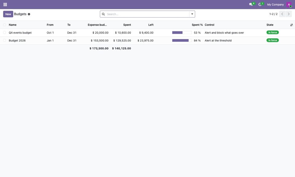The width and height of the screenshot is (295, 177).
Task: Click 'Alert at the threshold' cell
Action: tap(218, 41)
